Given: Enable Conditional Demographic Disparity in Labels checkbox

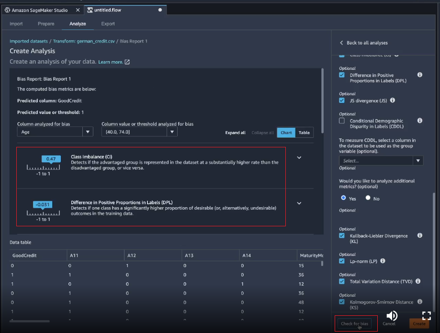Looking at the screenshot, I should click(x=342, y=121).
